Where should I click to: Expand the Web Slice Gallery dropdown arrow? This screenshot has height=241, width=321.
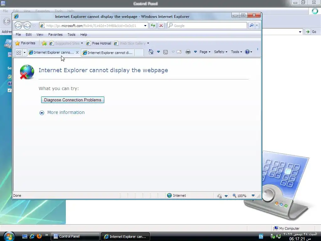[148, 43]
